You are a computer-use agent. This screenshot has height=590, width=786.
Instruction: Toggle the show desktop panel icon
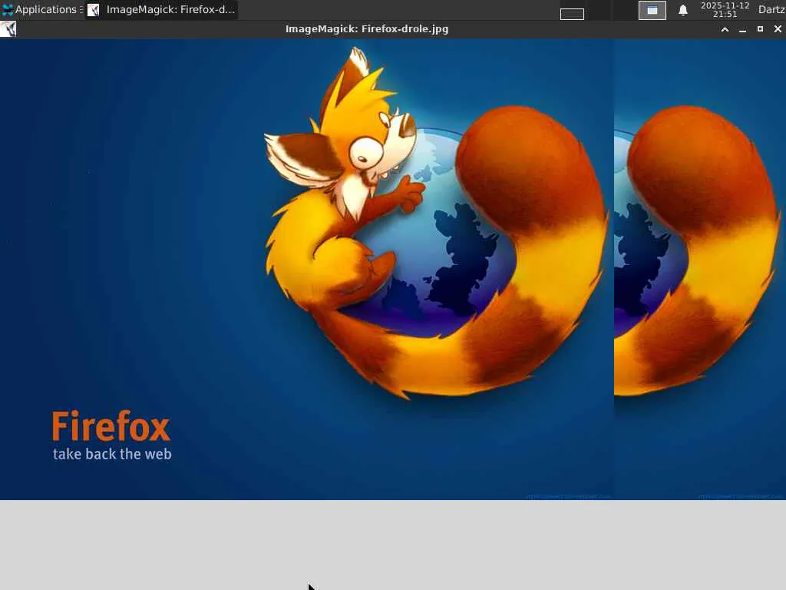pyautogui.click(x=652, y=10)
